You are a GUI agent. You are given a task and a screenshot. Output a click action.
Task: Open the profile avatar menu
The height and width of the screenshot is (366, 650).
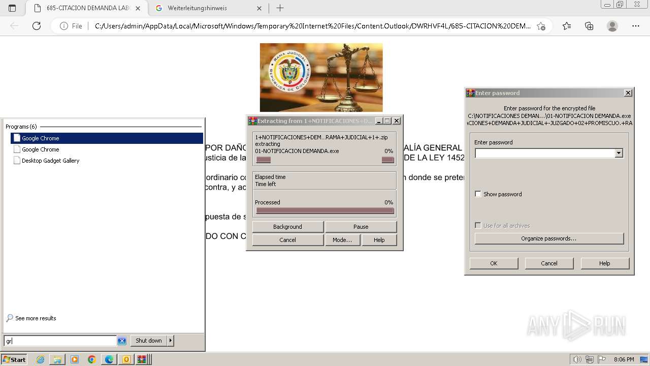(612, 26)
